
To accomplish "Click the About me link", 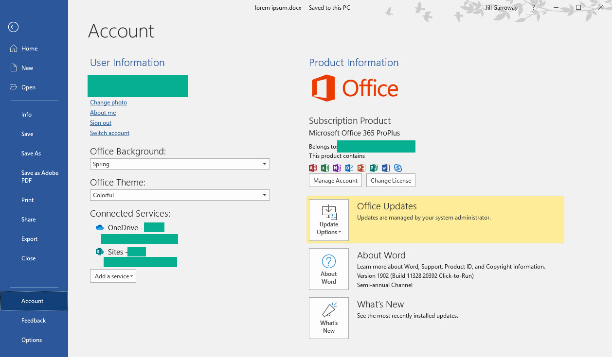I will coord(103,113).
